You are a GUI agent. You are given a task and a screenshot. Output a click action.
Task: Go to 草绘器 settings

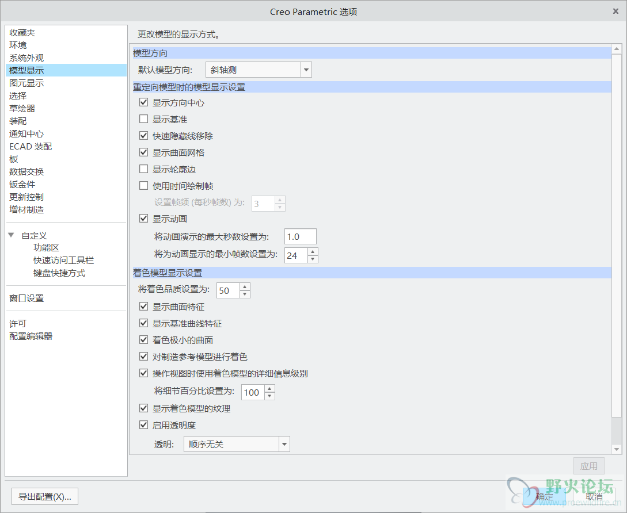(x=22, y=108)
